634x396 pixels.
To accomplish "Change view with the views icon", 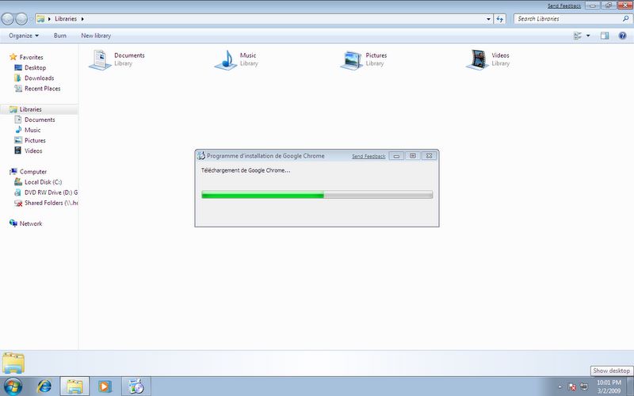I will pos(578,36).
